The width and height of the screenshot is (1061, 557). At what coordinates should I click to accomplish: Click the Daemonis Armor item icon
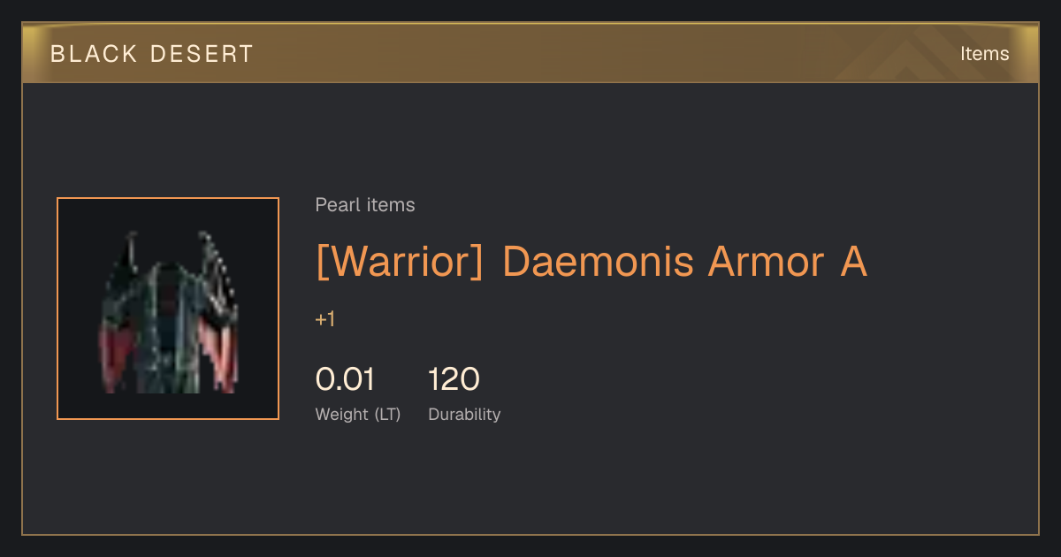168,309
